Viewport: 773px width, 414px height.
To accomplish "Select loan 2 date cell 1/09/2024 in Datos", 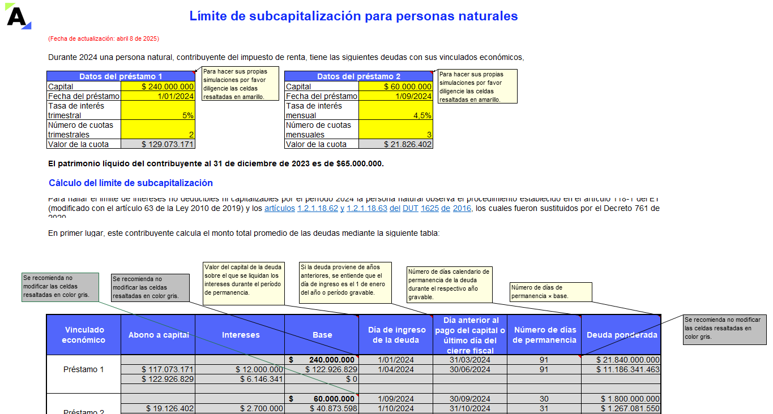I will click(396, 96).
